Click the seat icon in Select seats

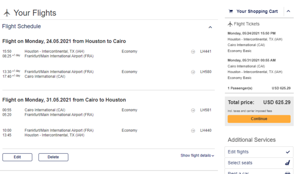click(x=287, y=163)
